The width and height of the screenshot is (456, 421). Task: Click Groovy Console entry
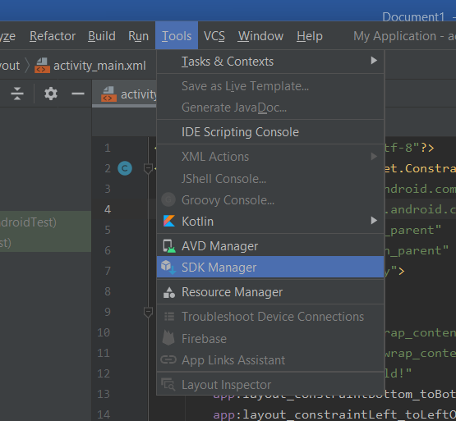coord(270,200)
